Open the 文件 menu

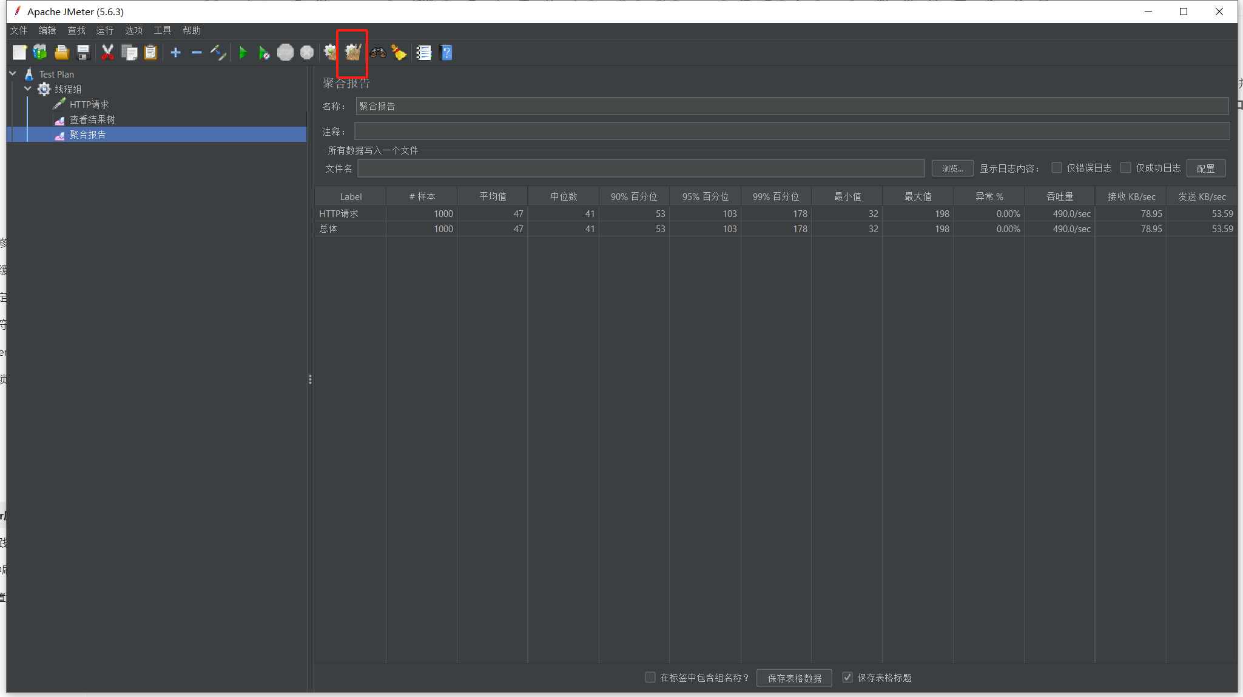[x=19, y=30]
